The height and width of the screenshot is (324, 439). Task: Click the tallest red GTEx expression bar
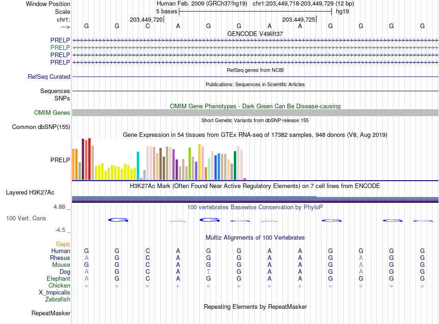(89, 159)
